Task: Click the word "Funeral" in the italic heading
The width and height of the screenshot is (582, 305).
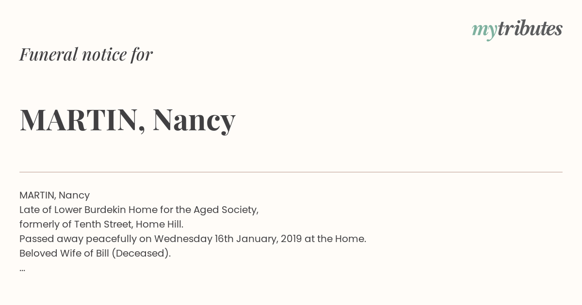Action: [x=48, y=54]
